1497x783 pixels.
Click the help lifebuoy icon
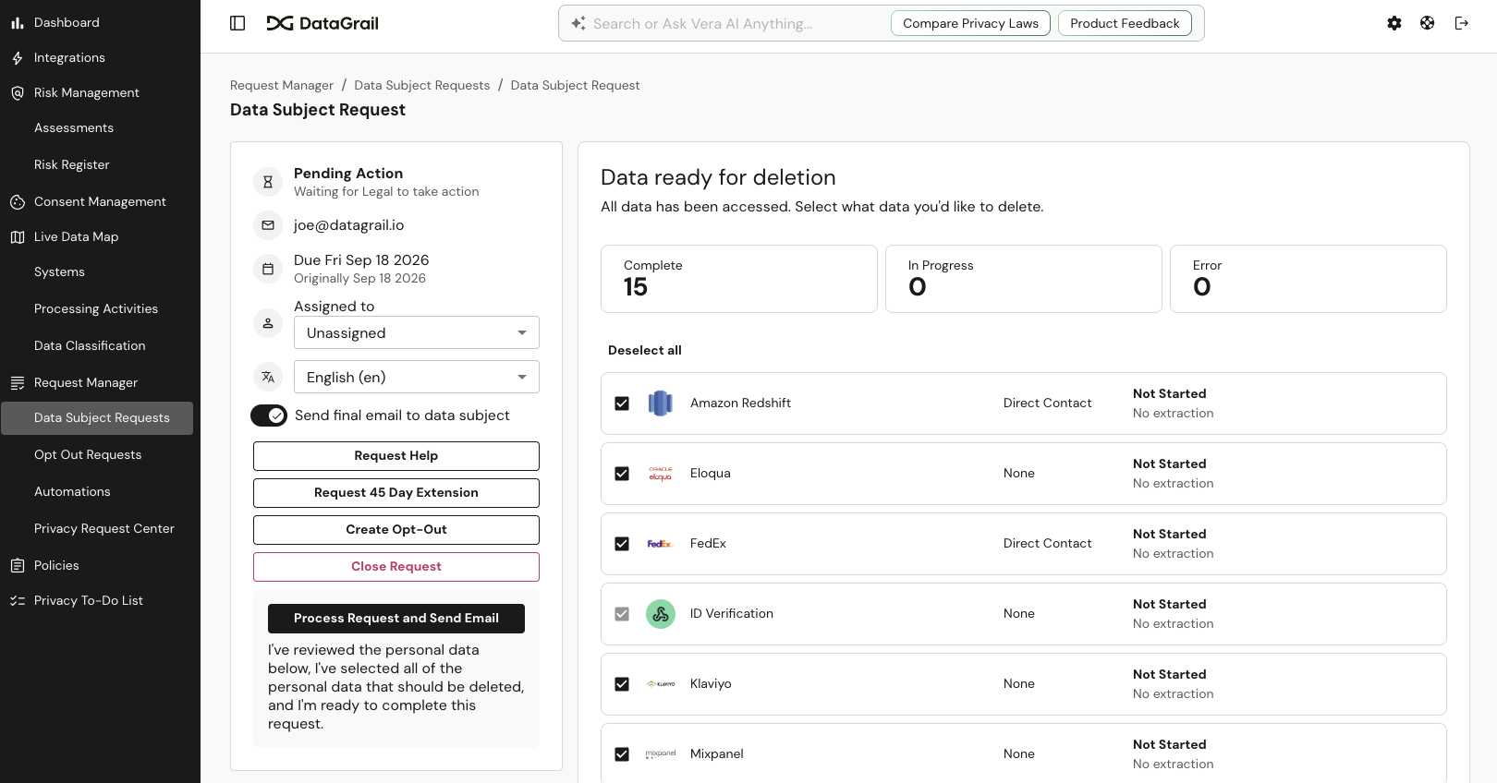[1428, 23]
